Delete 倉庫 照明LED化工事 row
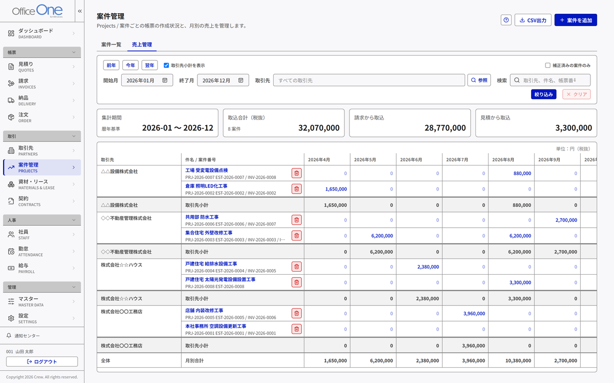 point(296,189)
